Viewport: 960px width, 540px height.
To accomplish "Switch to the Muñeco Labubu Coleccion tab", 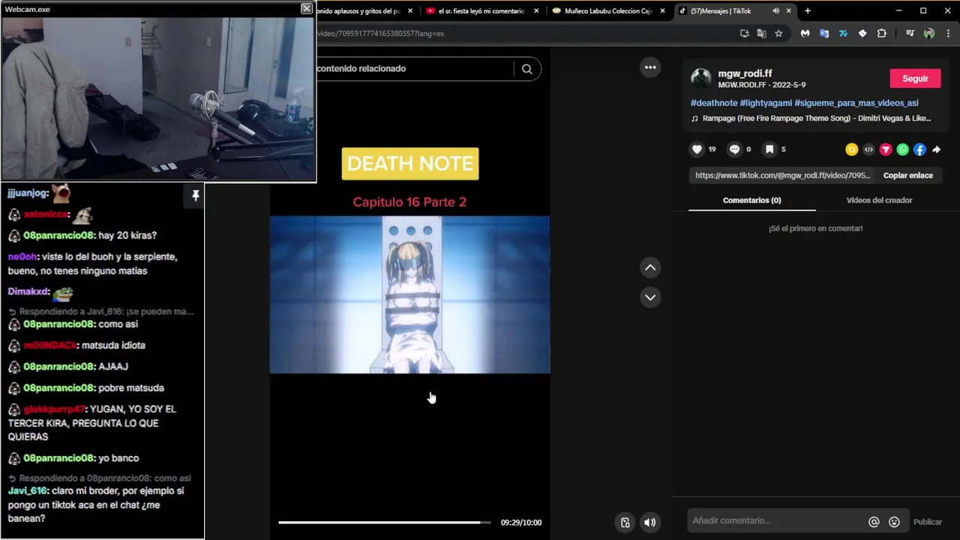I will click(x=607, y=11).
